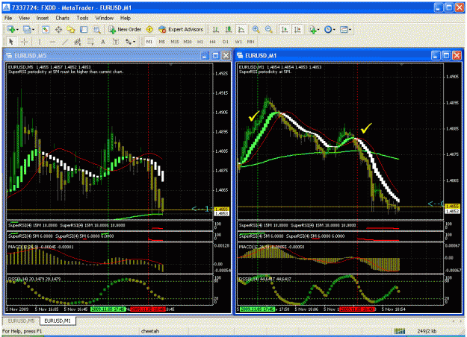467x337 pixels.
Task: Open the Market Watch panel icon
Action: click(x=46, y=29)
